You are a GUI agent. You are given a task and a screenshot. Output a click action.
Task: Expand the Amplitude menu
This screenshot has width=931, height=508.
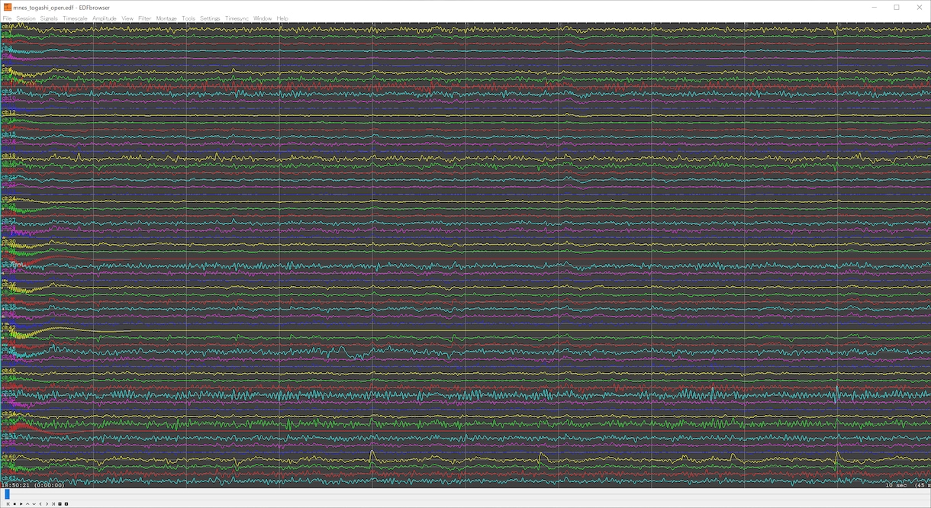click(105, 18)
